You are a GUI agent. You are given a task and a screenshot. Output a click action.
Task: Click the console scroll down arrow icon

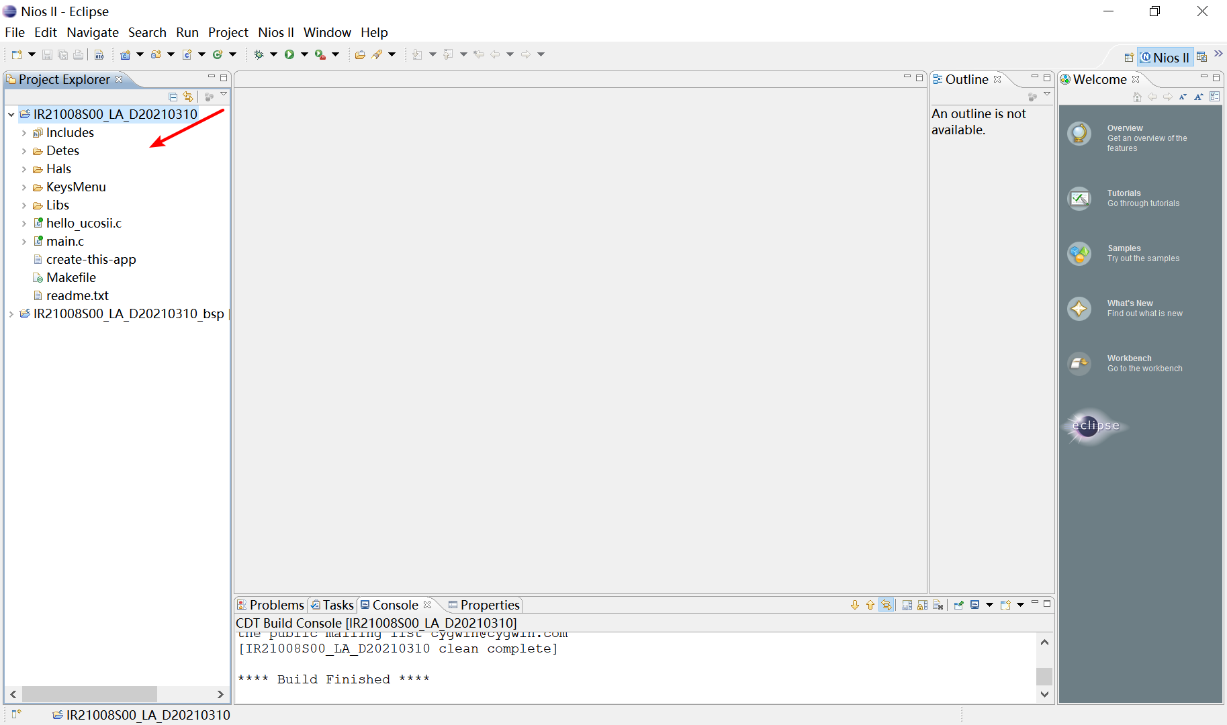855,605
